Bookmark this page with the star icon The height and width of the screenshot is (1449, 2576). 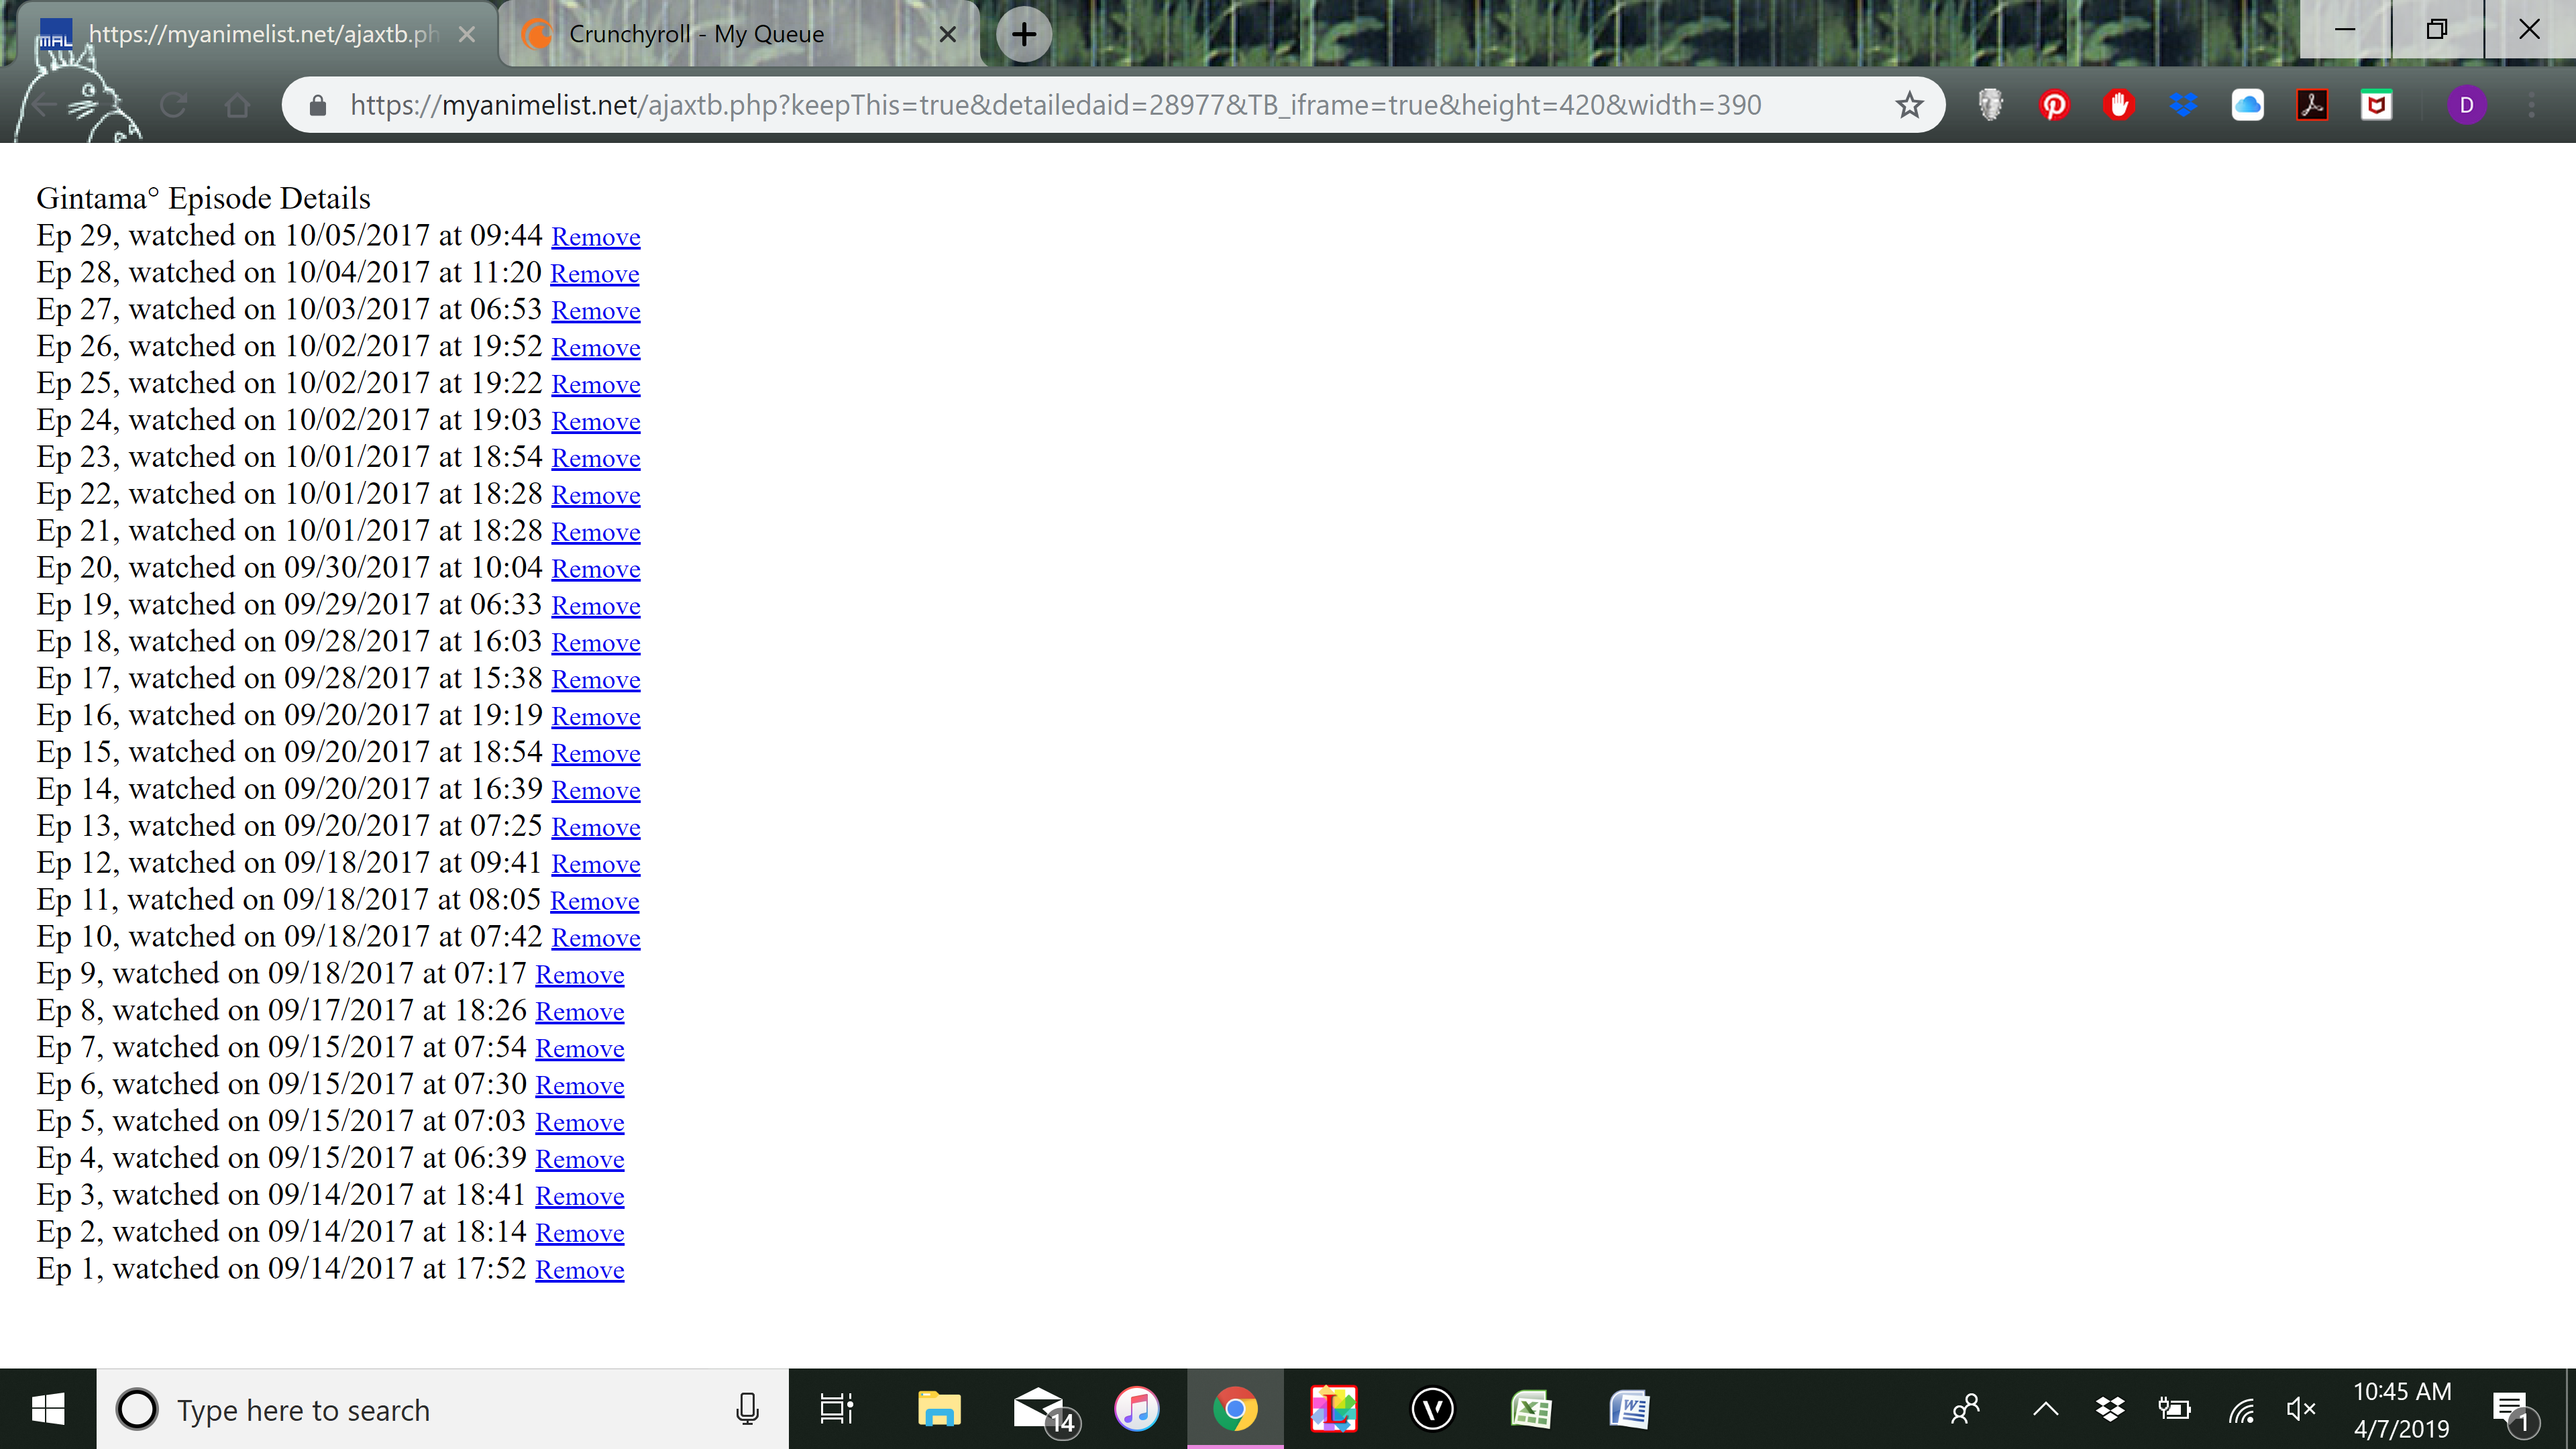coord(1909,105)
